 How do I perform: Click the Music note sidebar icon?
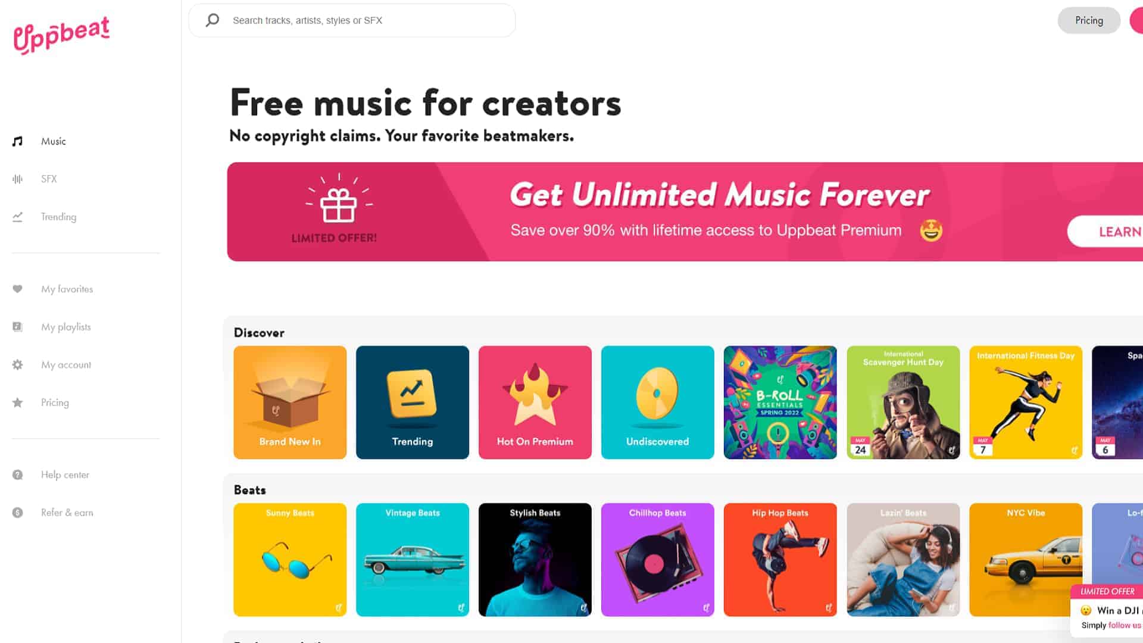(18, 141)
